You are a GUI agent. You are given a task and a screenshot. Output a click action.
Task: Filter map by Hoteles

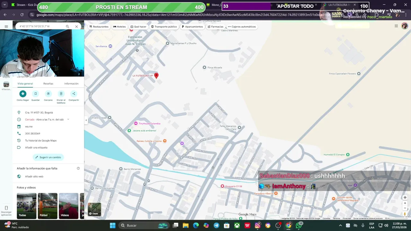(119, 27)
